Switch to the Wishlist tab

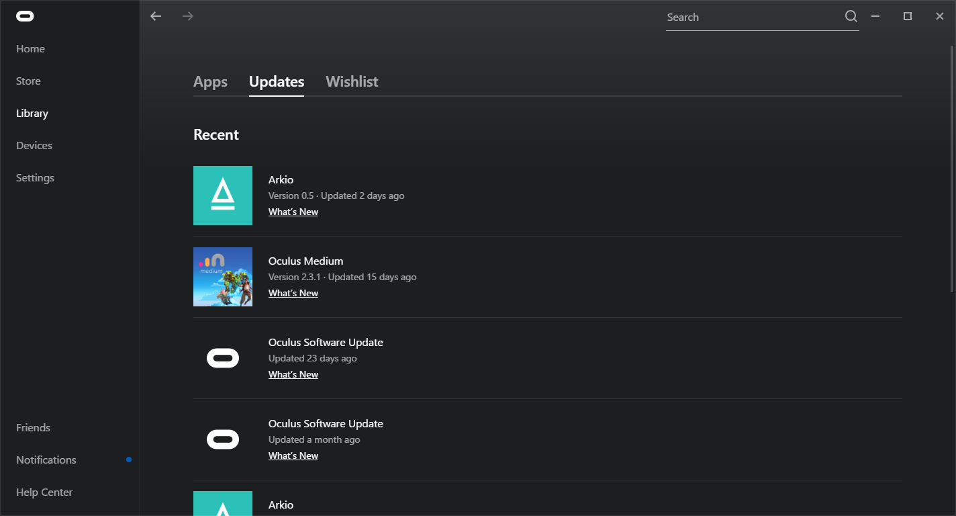(x=352, y=82)
